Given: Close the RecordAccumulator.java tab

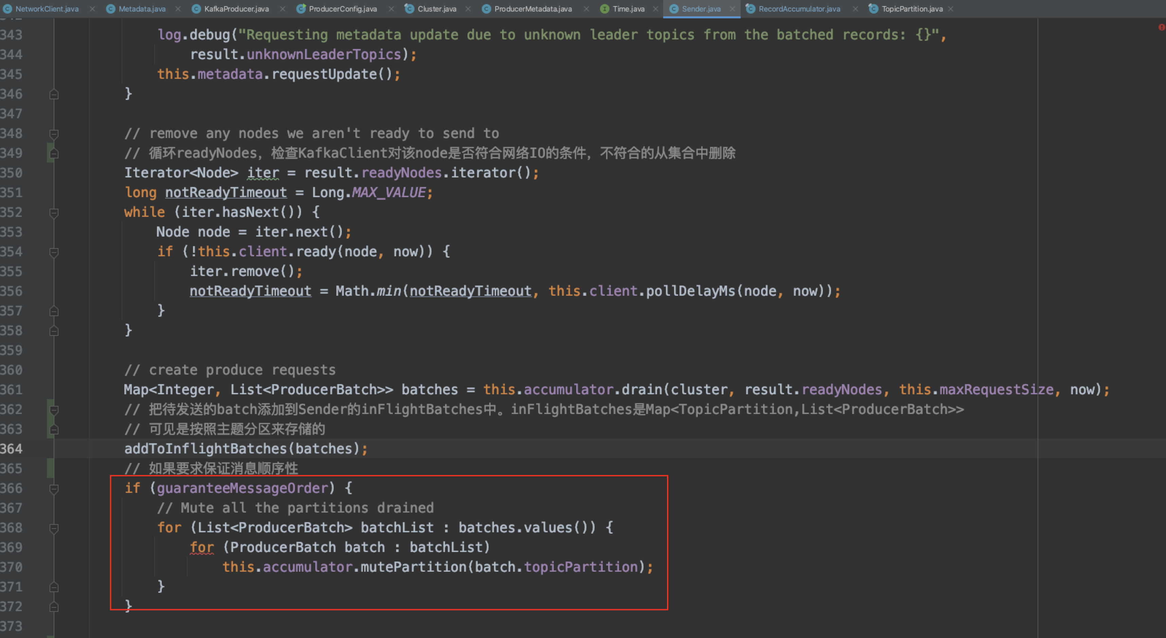Looking at the screenshot, I should pos(855,9).
